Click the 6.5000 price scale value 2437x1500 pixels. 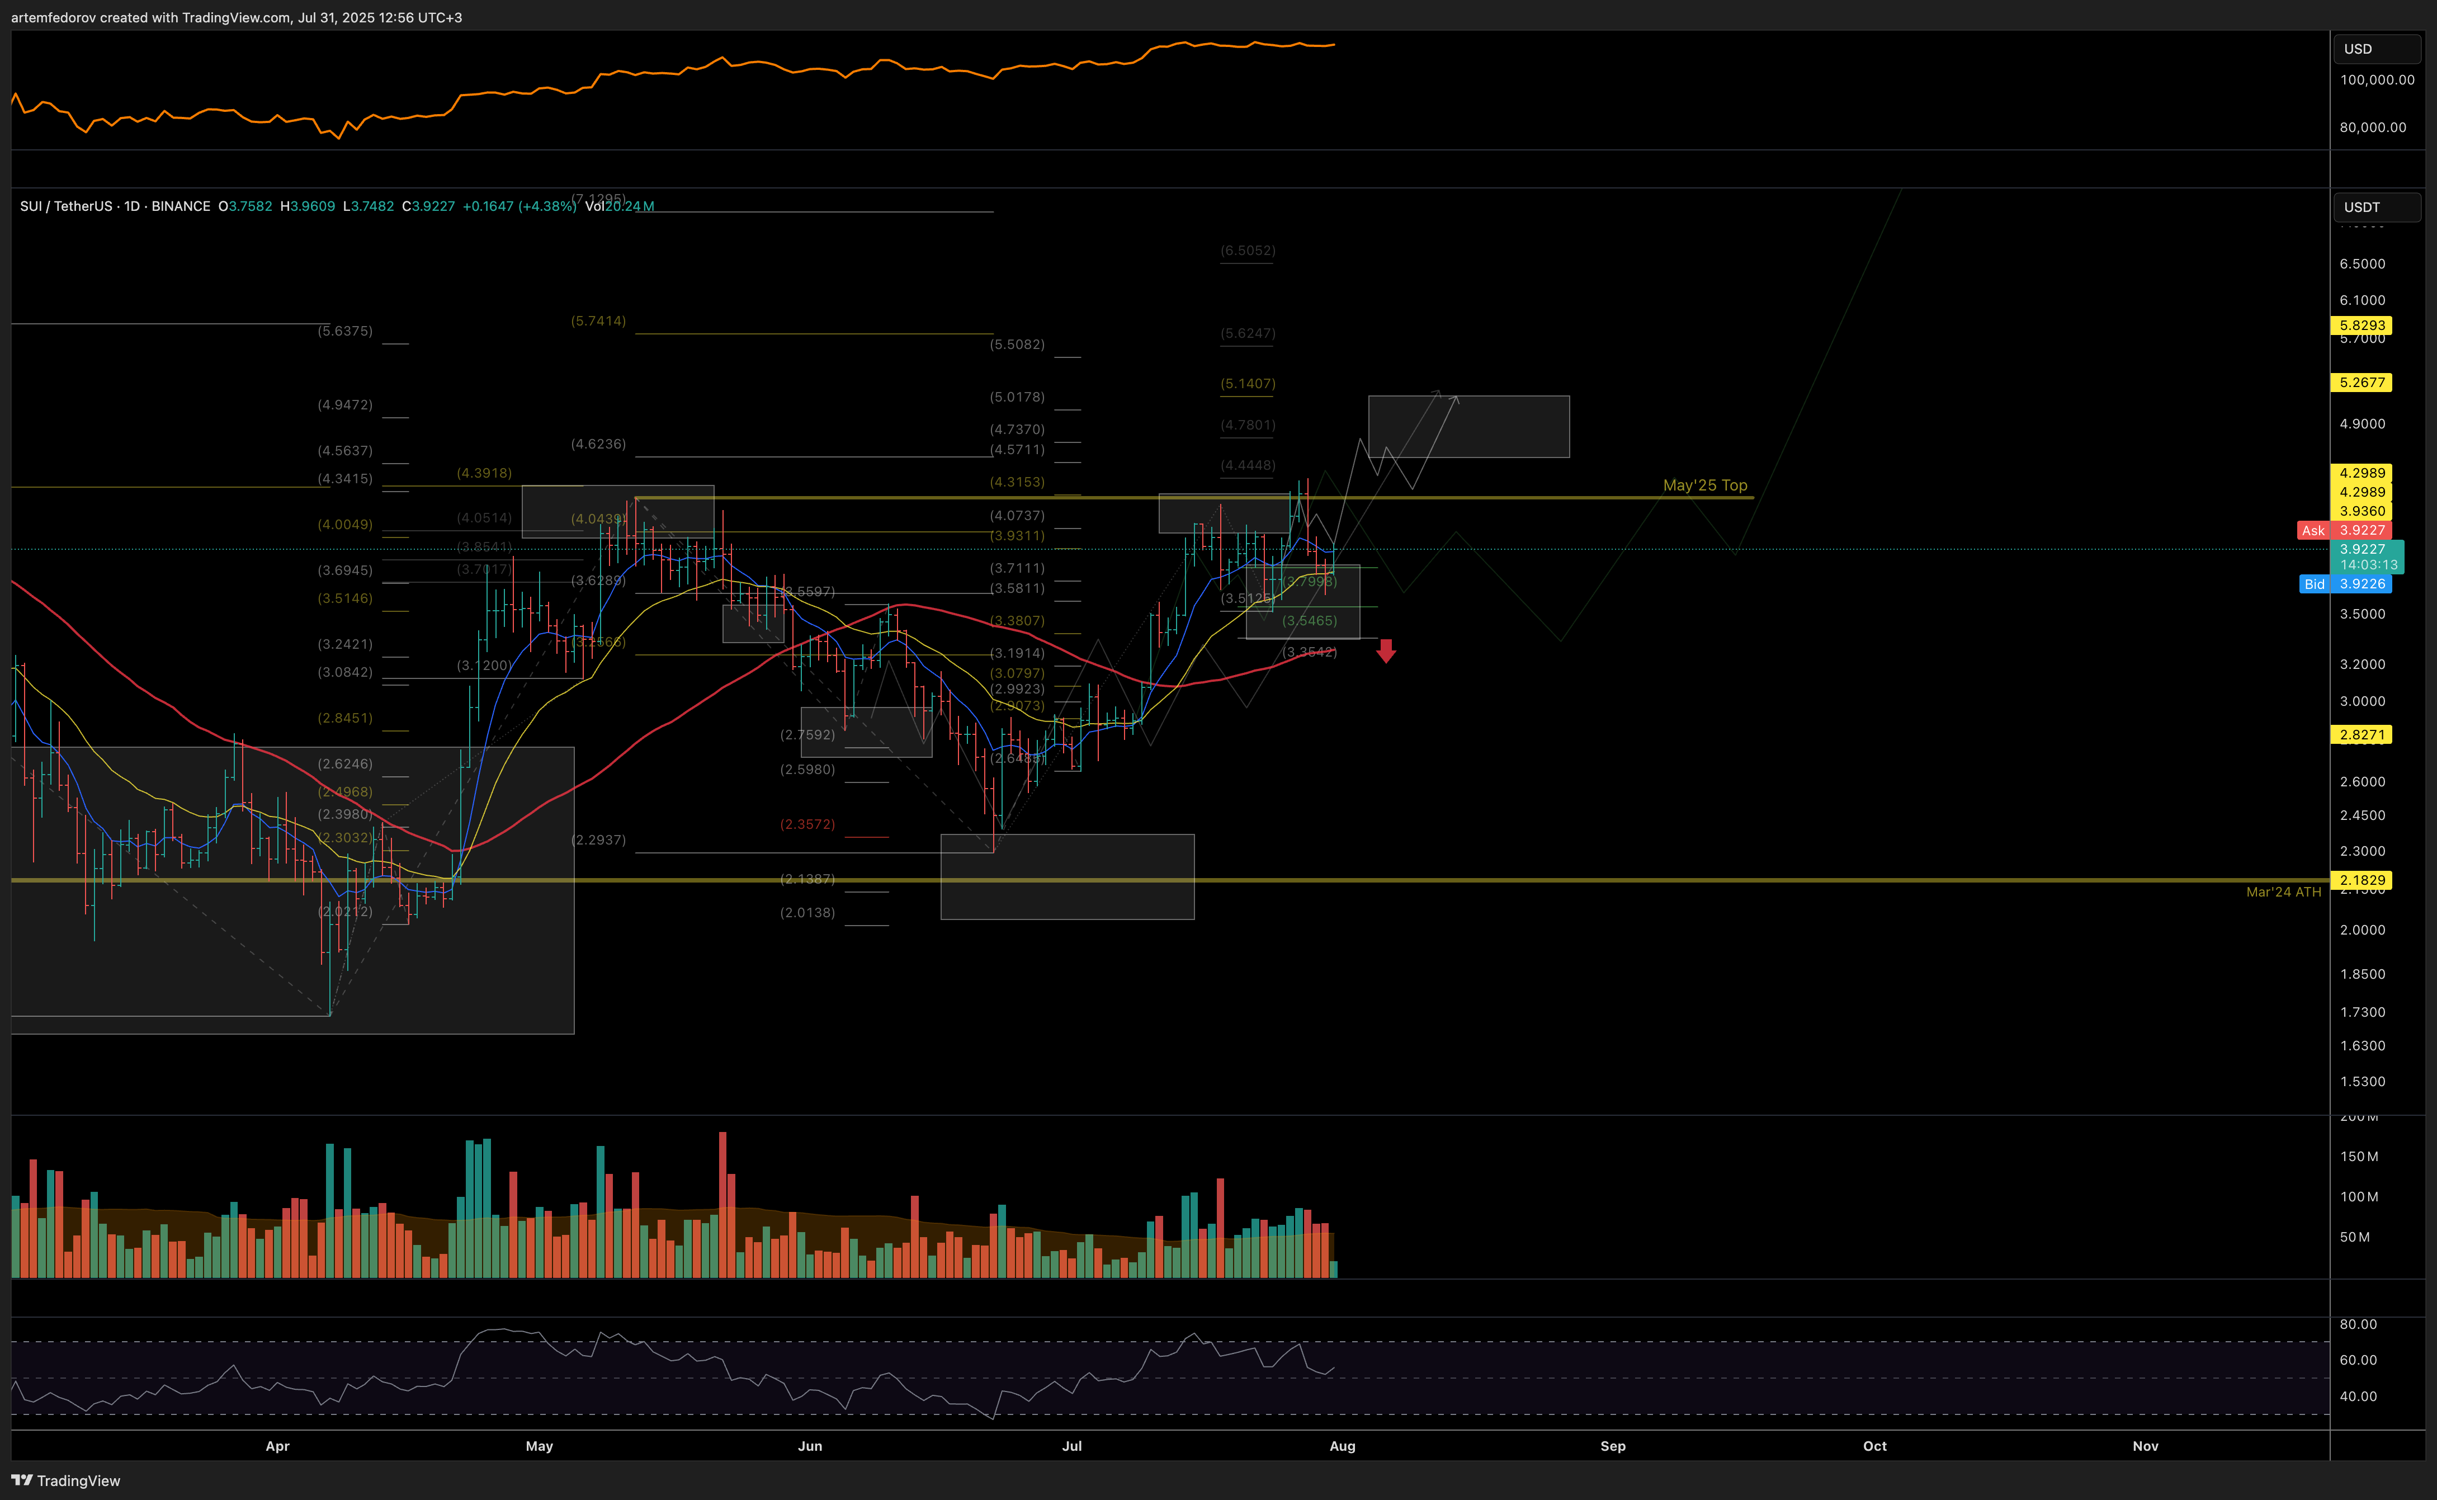(2363, 264)
